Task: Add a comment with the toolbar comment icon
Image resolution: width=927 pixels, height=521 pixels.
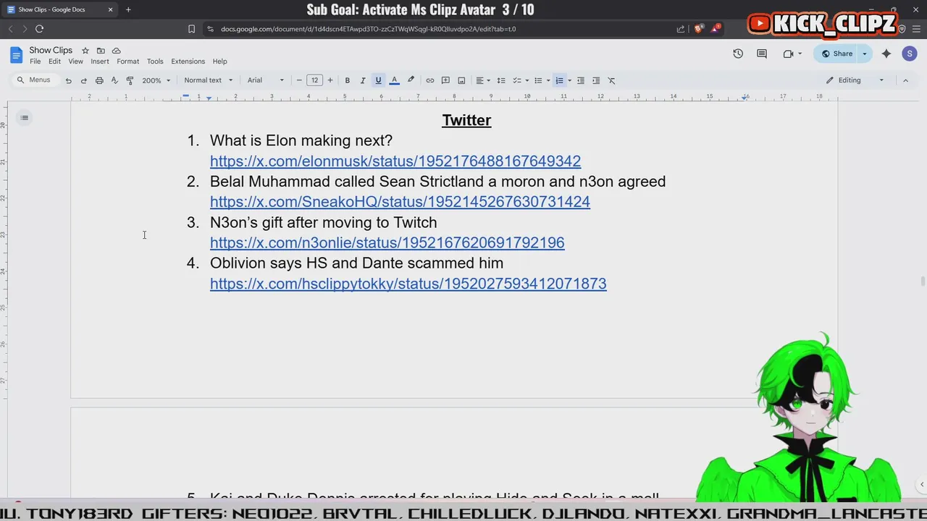Action: click(x=445, y=80)
